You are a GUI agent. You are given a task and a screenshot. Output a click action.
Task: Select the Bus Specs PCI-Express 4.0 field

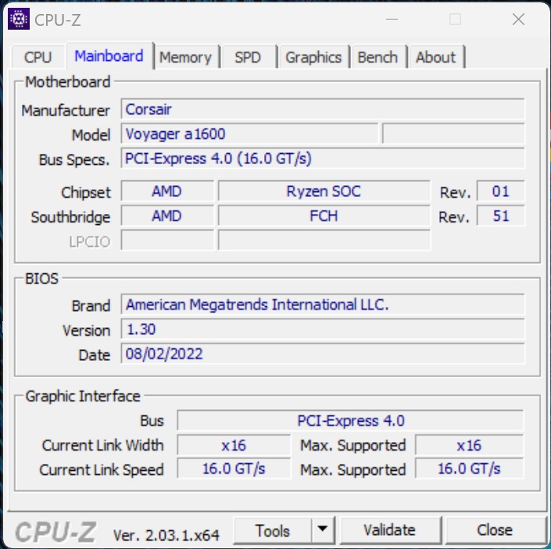pos(323,159)
